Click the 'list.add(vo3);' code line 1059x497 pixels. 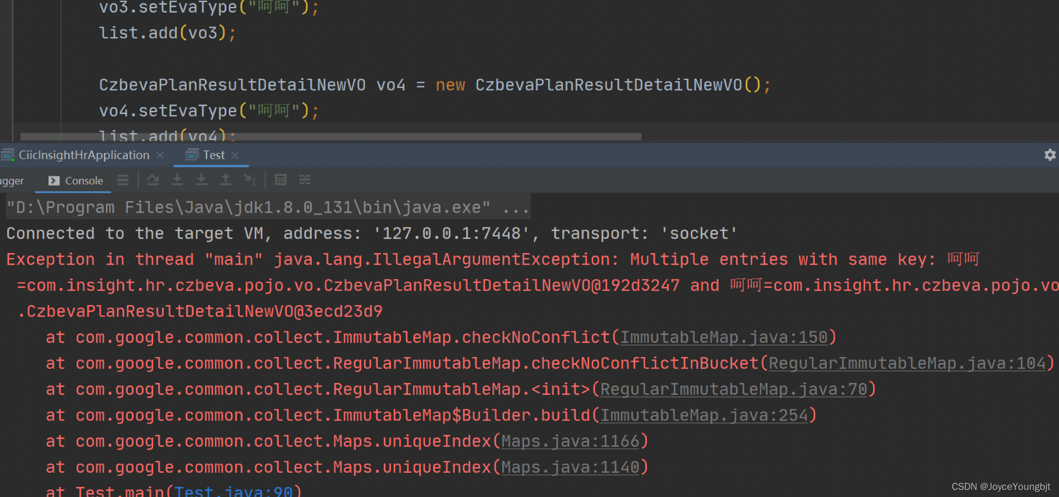(167, 33)
